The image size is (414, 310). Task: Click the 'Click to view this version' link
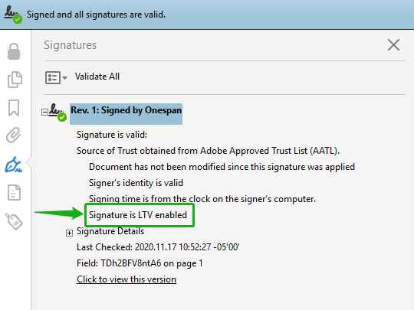click(127, 279)
